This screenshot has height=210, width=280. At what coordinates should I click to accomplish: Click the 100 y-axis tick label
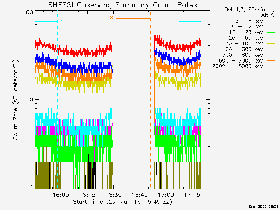click(x=28, y=12)
